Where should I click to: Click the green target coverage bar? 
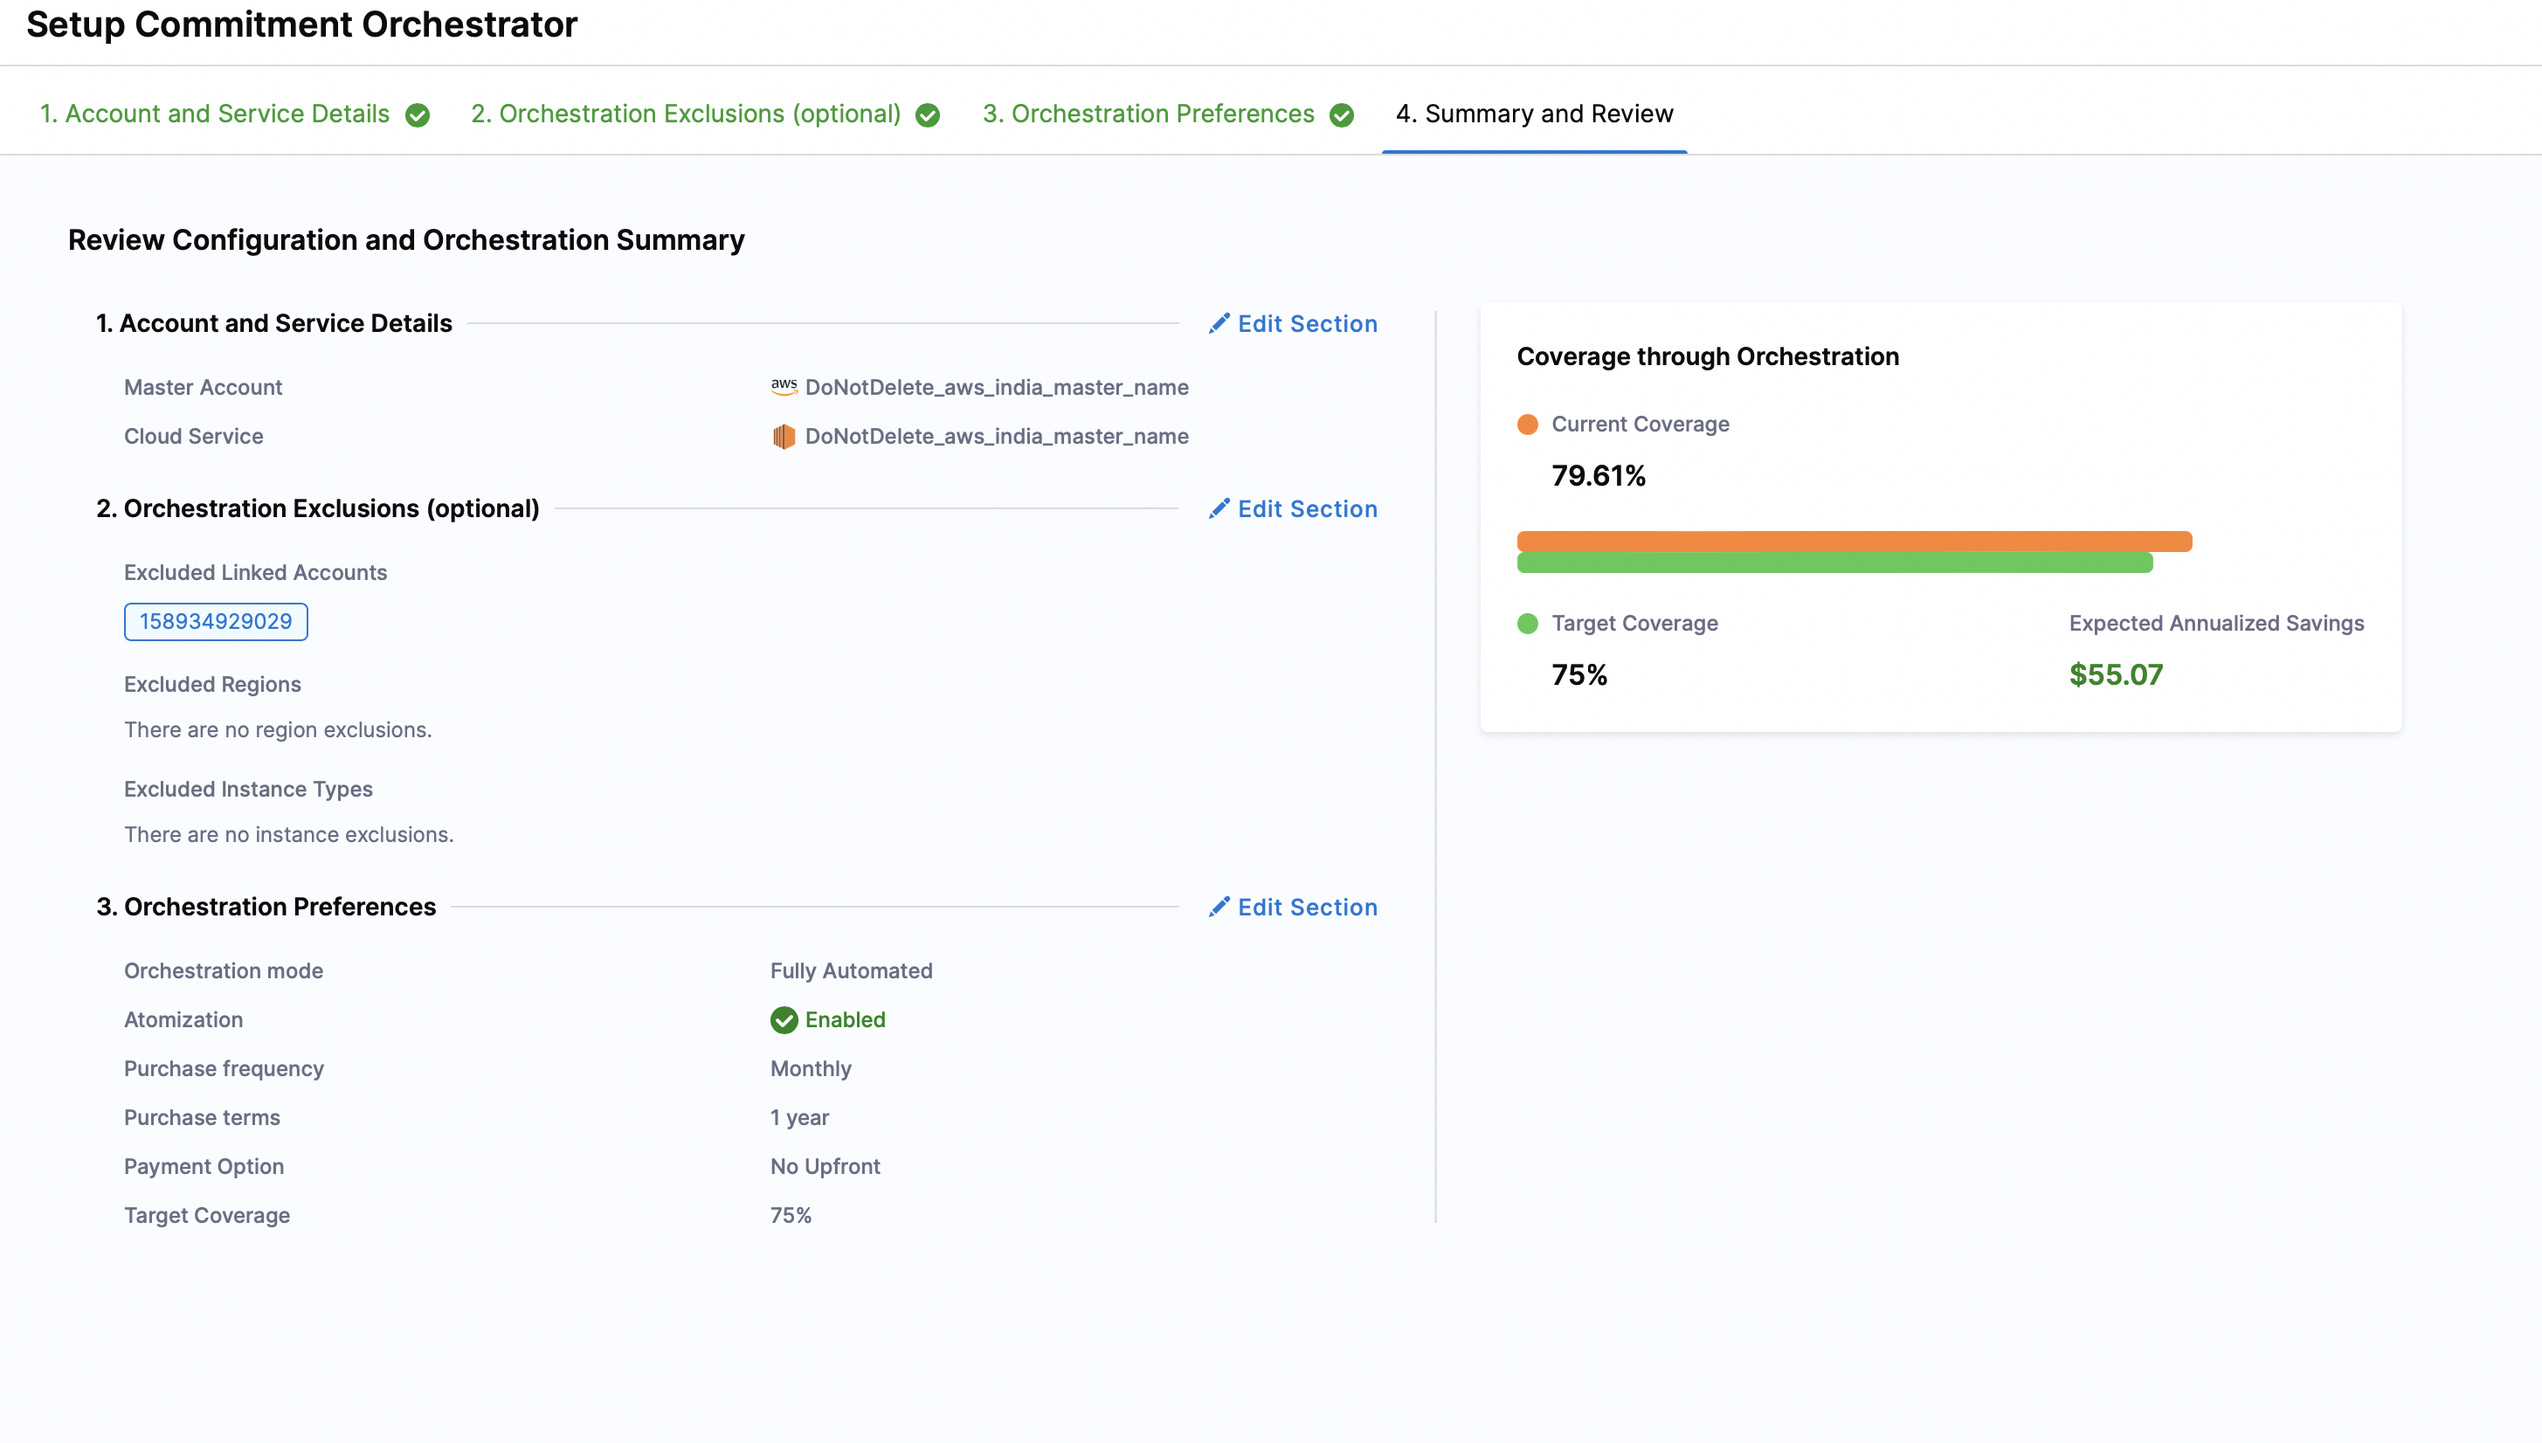(x=1834, y=563)
